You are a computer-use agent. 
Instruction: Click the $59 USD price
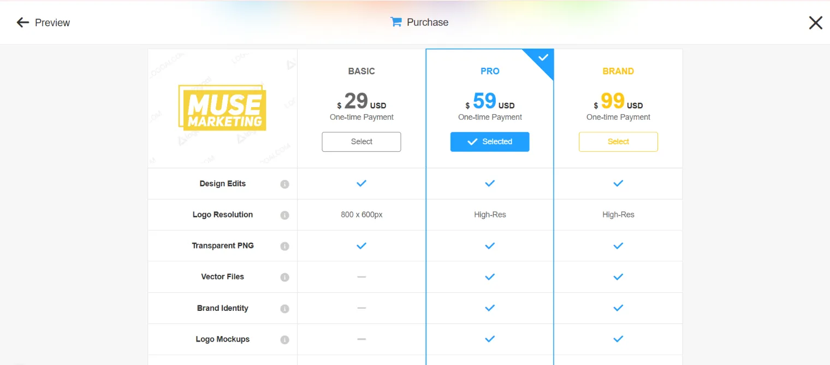click(490, 101)
